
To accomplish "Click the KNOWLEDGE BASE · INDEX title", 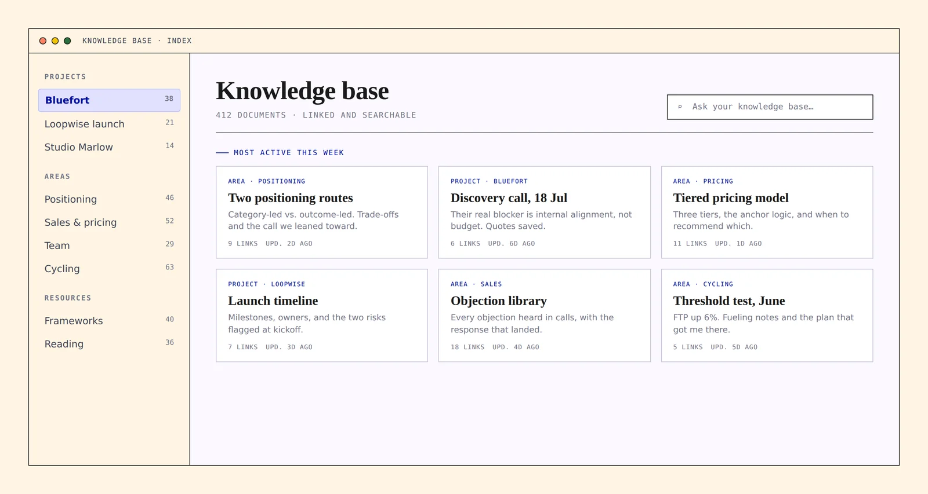I will click(137, 41).
